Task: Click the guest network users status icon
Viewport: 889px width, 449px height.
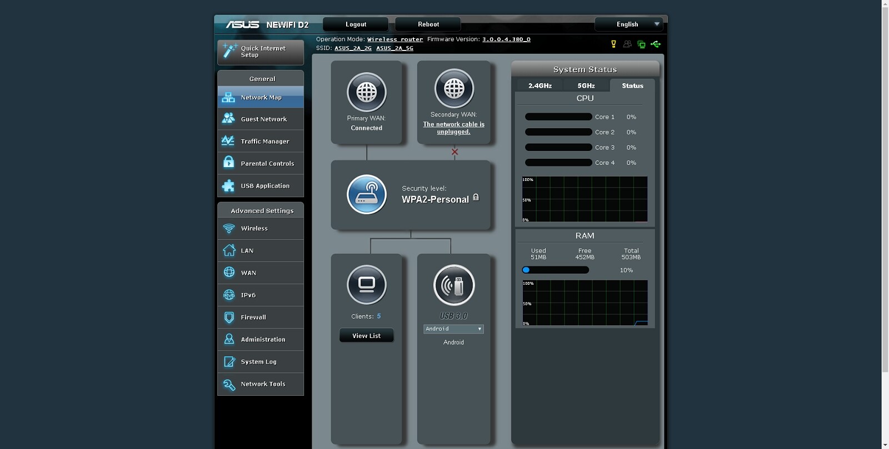Action: pyautogui.click(x=627, y=44)
